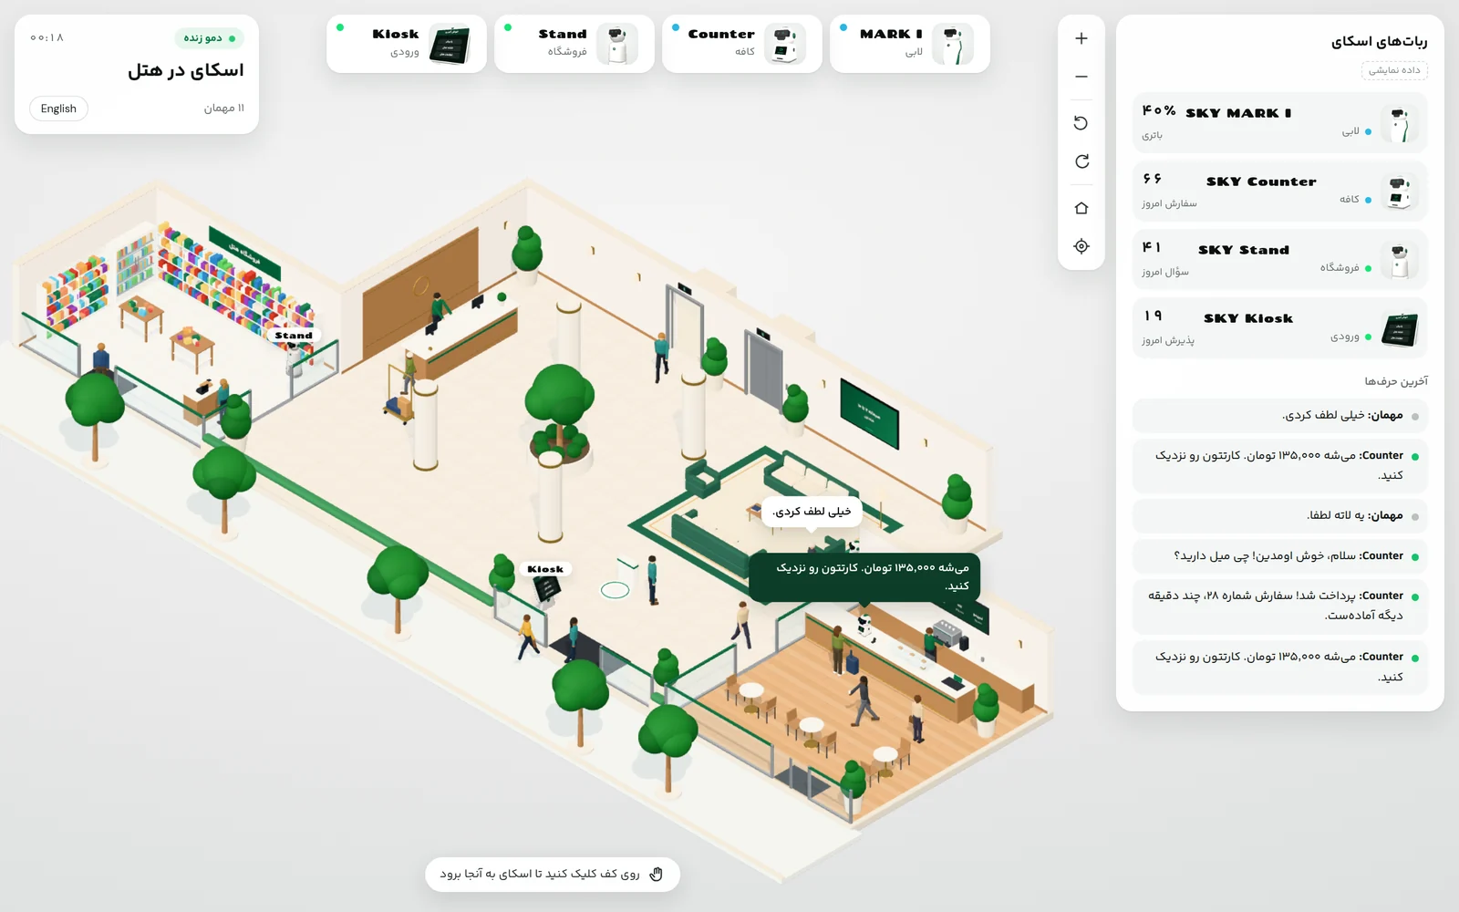Click the 'ربات‌های اسکای' panel title
The height and width of the screenshot is (912, 1459).
(x=1379, y=41)
